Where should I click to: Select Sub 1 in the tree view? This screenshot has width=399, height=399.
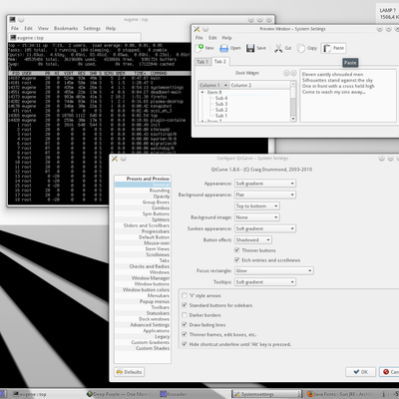coord(221,116)
